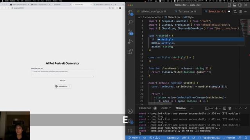Open the Run and Debug view
This screenshot has height=140, width=250.
pyautogui.click(x=130, y=42)
